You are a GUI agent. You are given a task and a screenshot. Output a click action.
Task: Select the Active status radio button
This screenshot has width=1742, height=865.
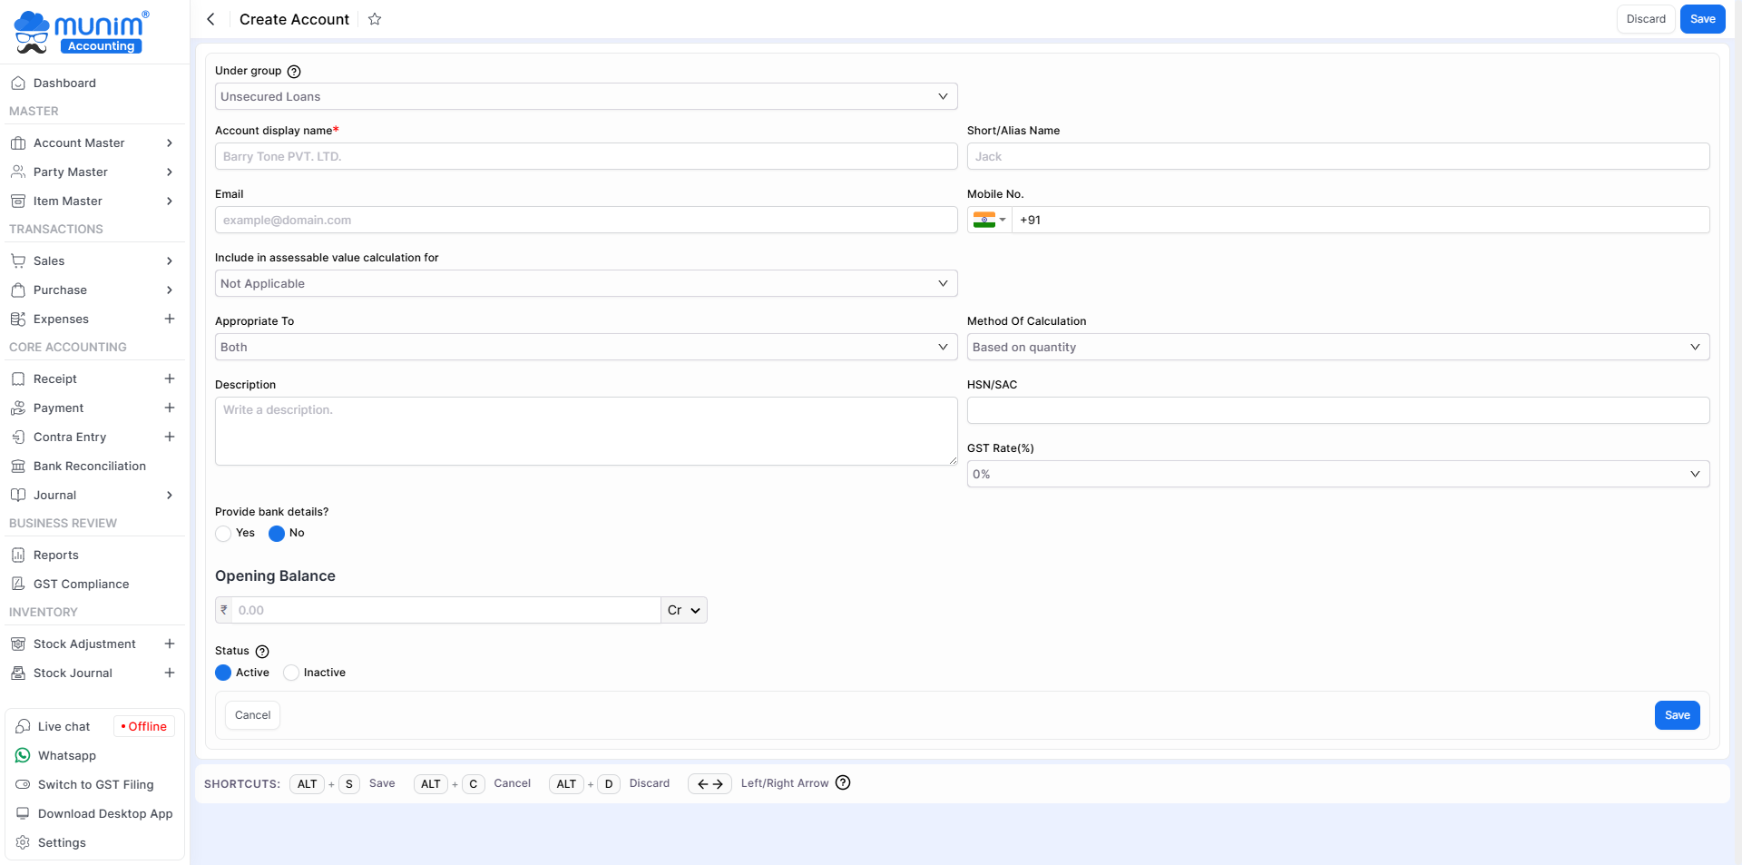pyautogui.click(x=223, y=673)
